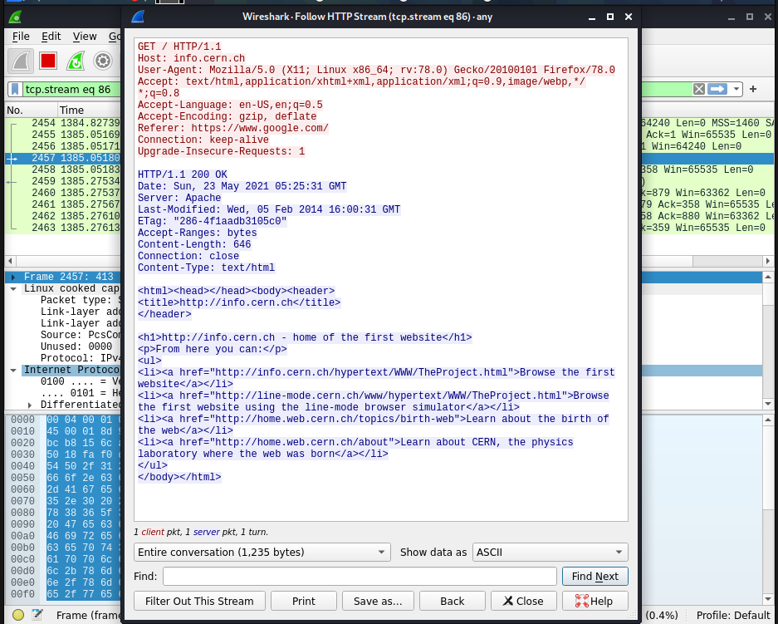Stop the running capture with the red square

(48, 61)
